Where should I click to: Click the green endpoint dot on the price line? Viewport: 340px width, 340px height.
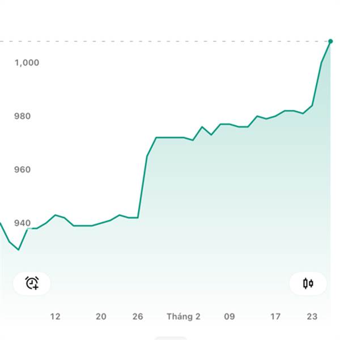click(x=330, y=41)
